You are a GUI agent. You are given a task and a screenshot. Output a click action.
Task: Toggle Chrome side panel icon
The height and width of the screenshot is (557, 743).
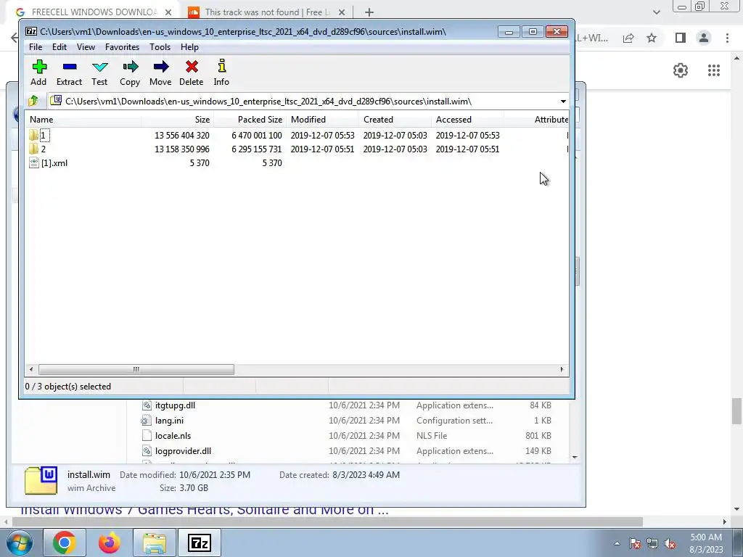point(681,38)
